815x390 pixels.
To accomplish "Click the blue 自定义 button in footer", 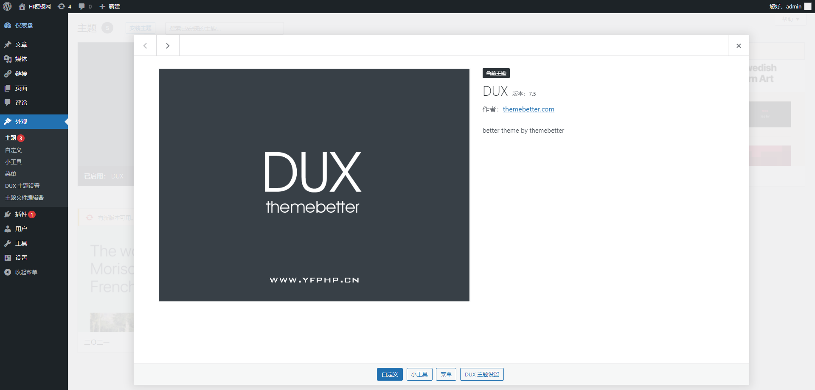I will click(x=390, y=374).
